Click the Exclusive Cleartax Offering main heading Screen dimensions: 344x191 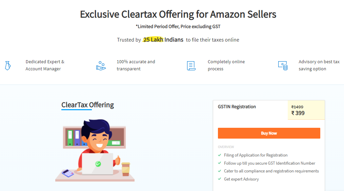(178, 14)
